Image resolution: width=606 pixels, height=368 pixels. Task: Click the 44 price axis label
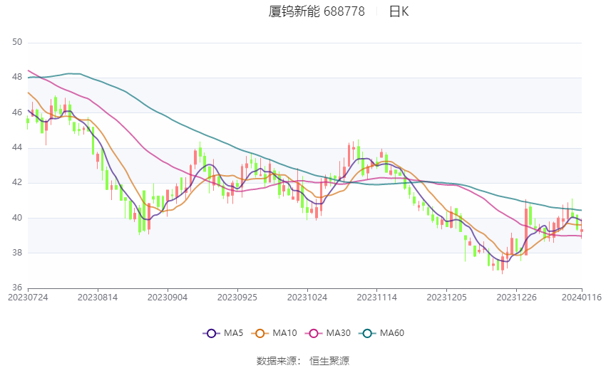click(x=17, y=148)
